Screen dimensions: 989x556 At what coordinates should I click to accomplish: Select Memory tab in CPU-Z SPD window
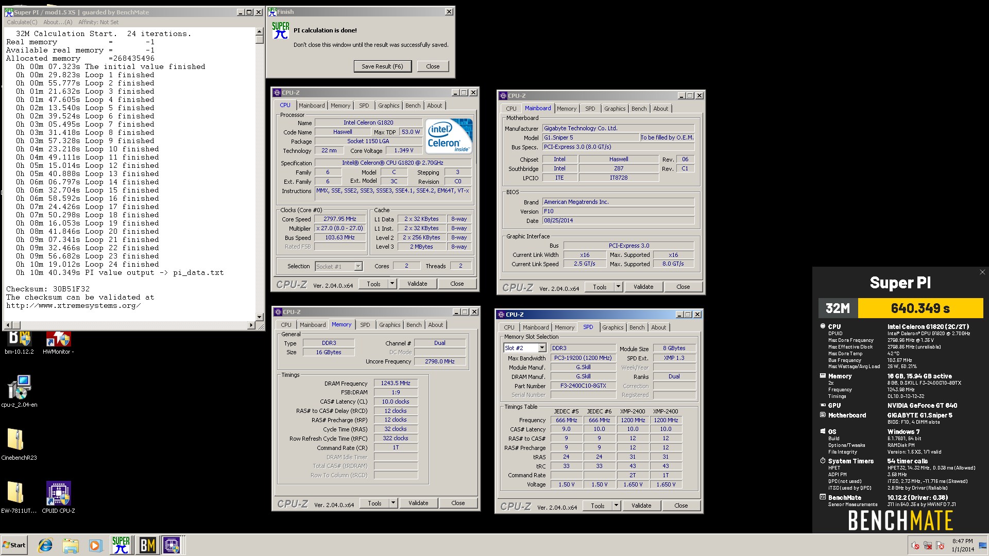coord(564,327)
